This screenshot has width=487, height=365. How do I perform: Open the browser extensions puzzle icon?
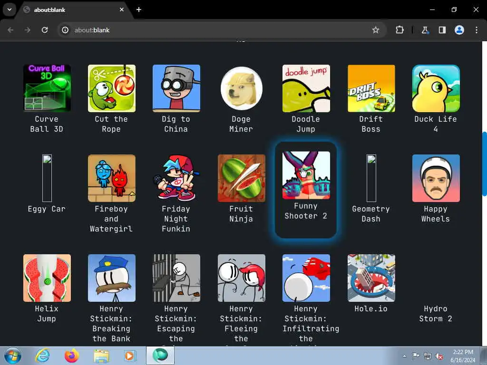pyautogui.click(x=399, y=30)
